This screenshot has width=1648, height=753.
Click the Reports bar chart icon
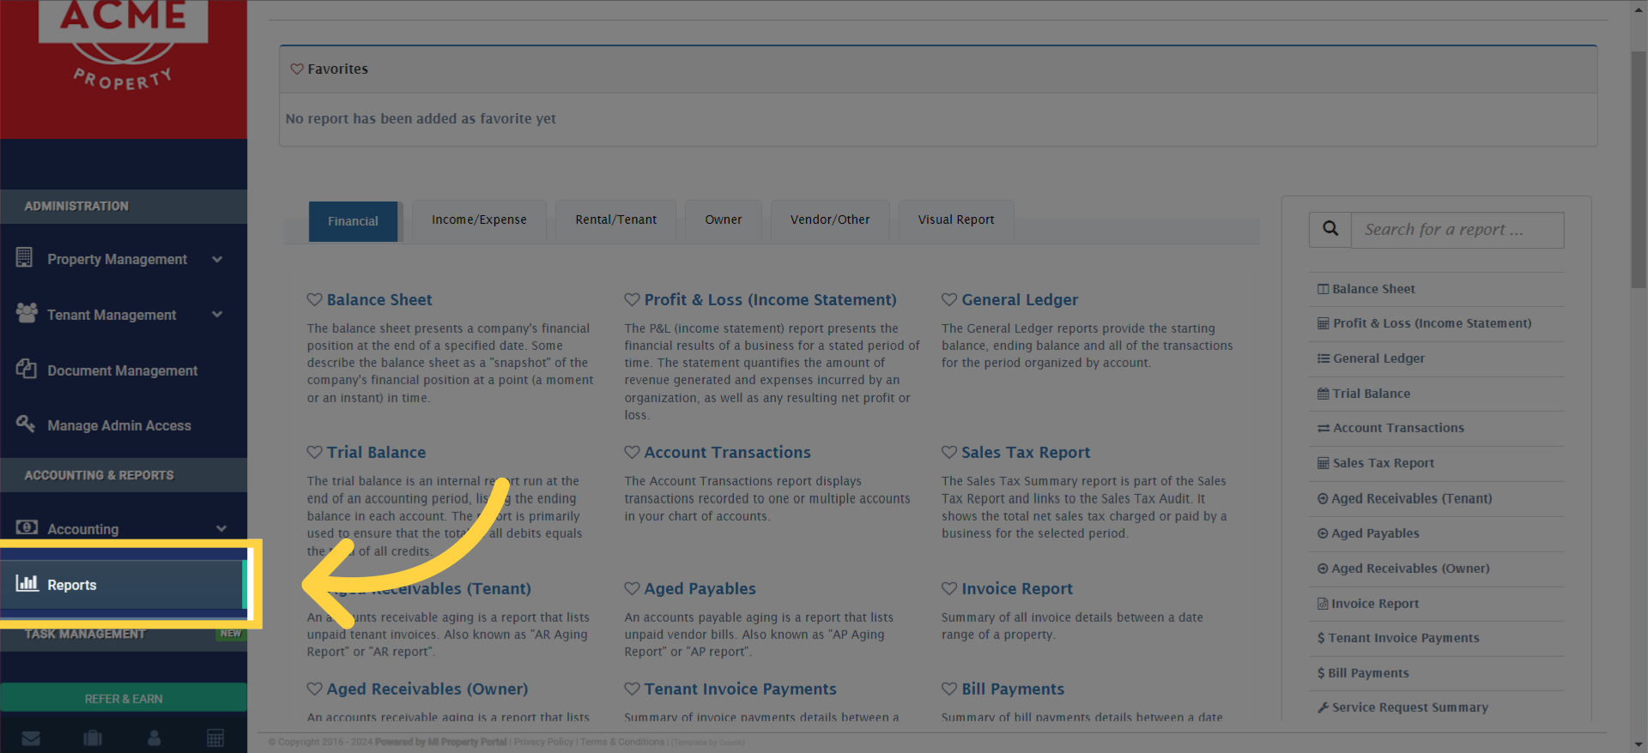(x=27, y=583)
